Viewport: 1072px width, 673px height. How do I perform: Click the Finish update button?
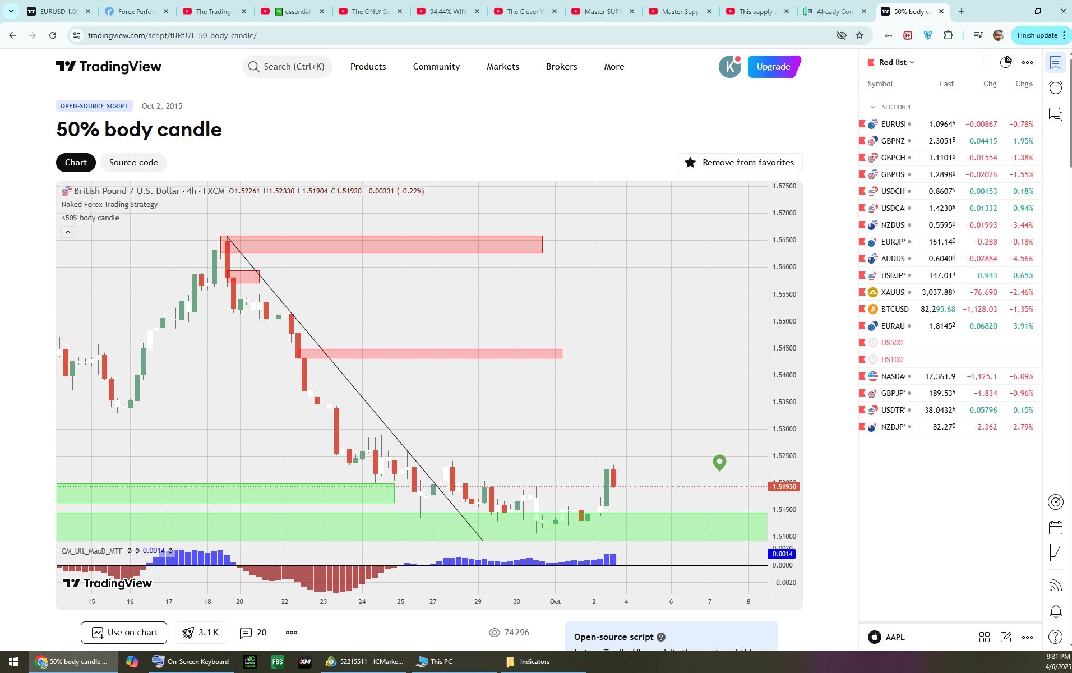pyautogui.click(x=1041, y=35)
